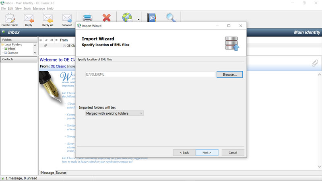Open the Tools menu
The height and width of the screenshot is (181, 322).
pos(27,8)
